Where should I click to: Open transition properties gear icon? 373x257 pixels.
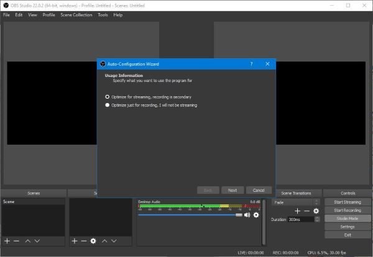tap(316, 211)
